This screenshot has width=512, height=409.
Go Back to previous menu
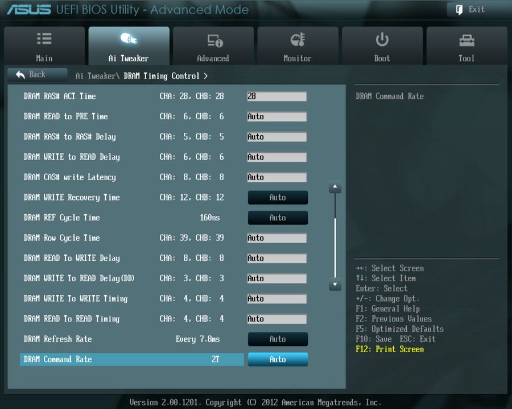click(x=38, y=74)
